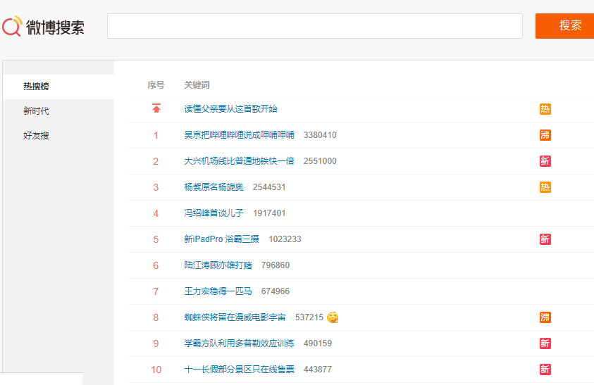Screen dimensions: 594x385
Task: View the 陆江涛顾亦雄打赌 topic
Action: 218,265
